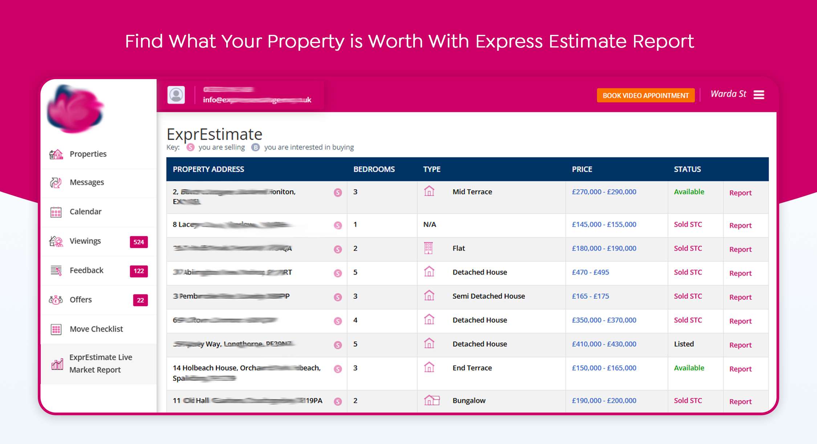Open the hamburger menu beside Warda St
Viewport: 817px width, 444px height.
tap(759, 95)
